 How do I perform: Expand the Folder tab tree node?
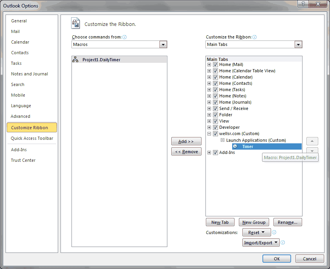pyautogui.click(x=209, y=115)
